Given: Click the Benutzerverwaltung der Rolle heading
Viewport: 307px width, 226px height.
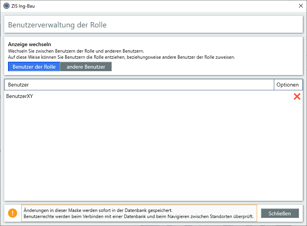Looking at the screenshot, I should (x=57, y=25).
